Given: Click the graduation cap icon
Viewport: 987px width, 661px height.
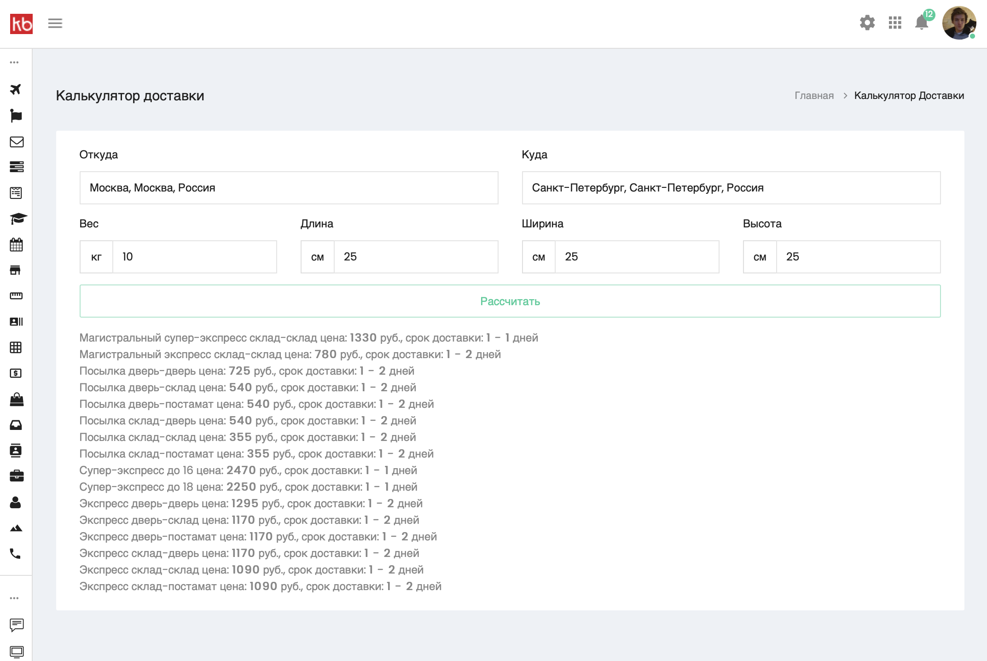Looking at the screenshot, I should (17, 218).
